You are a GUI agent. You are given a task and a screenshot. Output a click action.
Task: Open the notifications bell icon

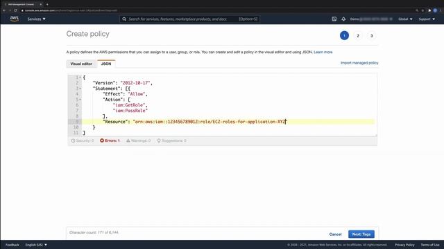tap(343, 19)
